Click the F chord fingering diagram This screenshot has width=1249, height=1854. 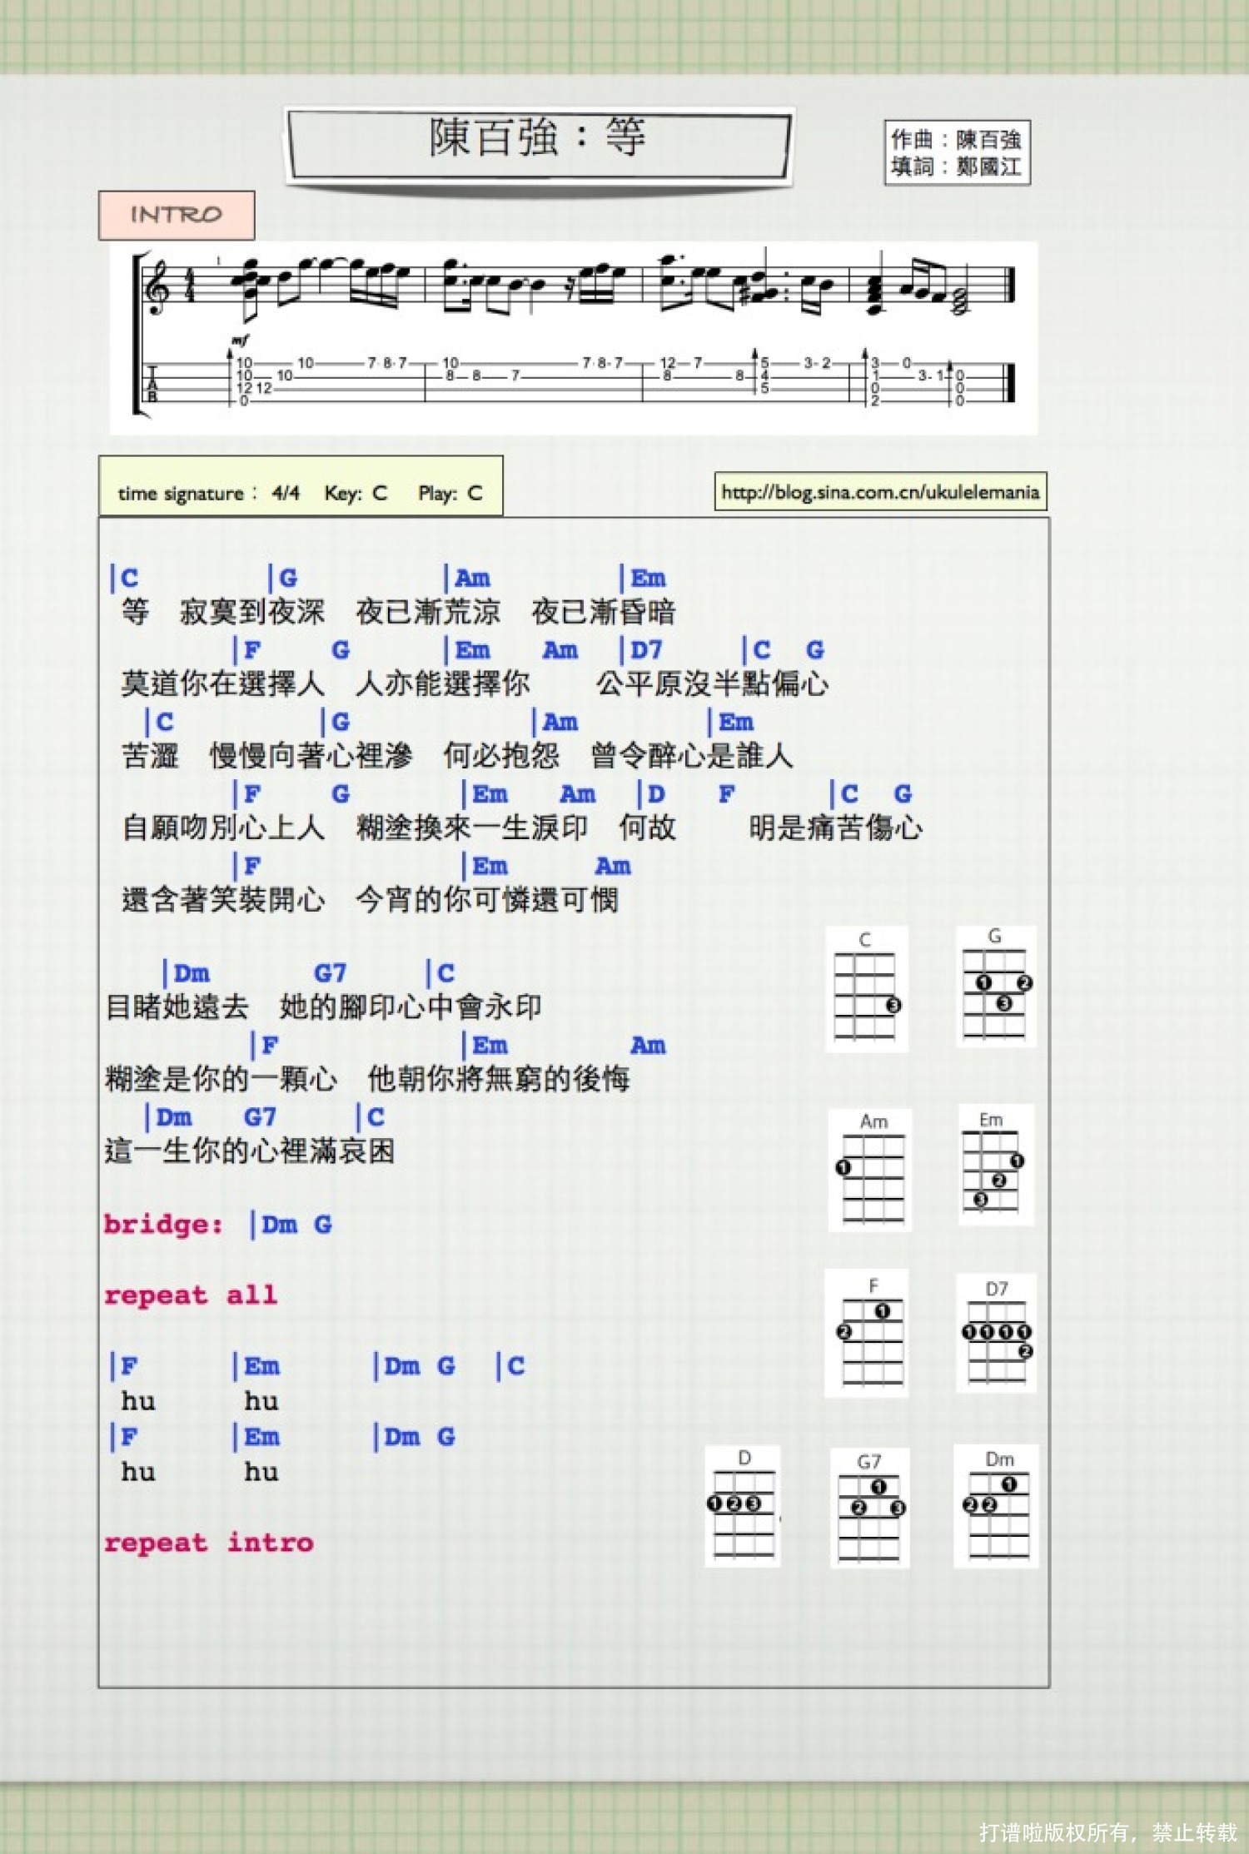point(867,1334)
